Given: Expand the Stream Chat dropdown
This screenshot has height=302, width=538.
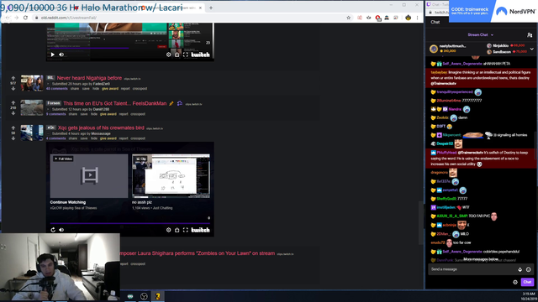Looking at the screenshot, I should coord(480,35).
